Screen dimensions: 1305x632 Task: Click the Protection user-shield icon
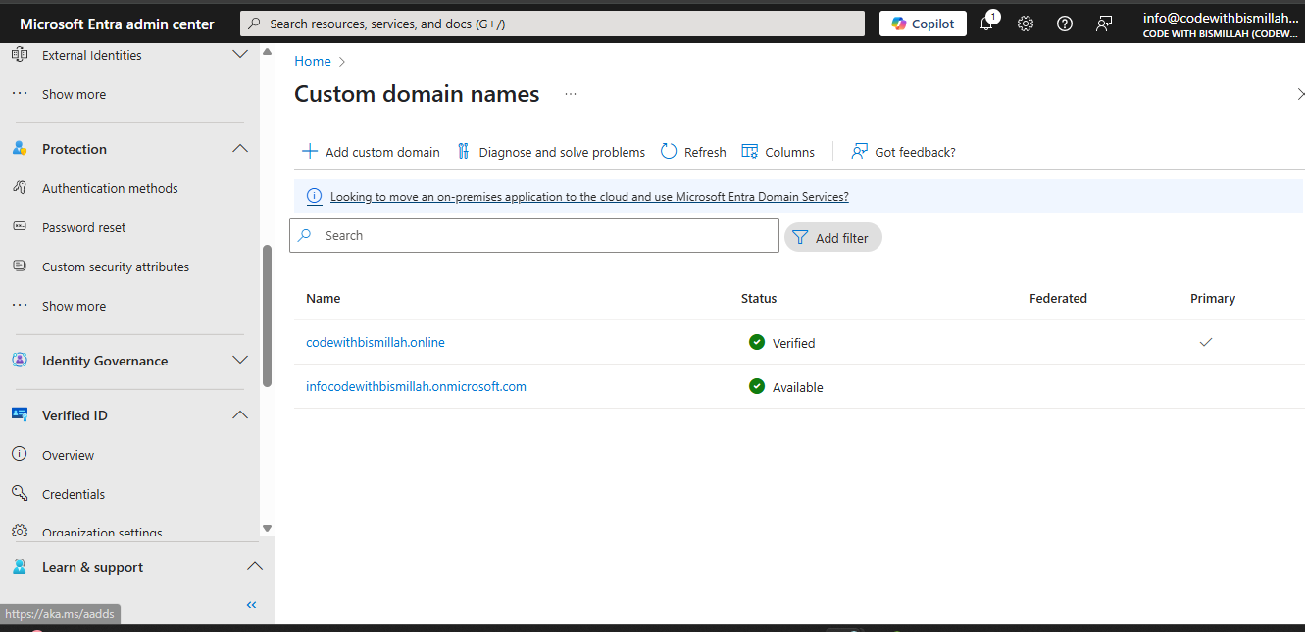point(19,148)
